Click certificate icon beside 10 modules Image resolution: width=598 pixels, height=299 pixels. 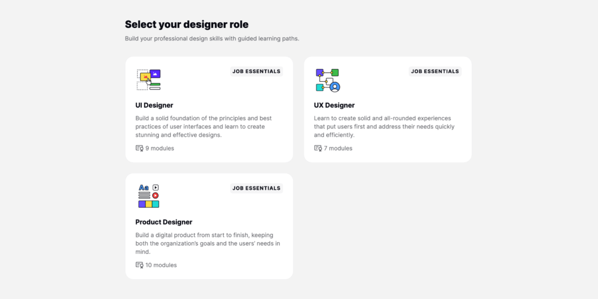coord(139,265)
